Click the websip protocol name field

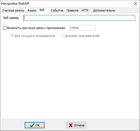pos(82,28)
